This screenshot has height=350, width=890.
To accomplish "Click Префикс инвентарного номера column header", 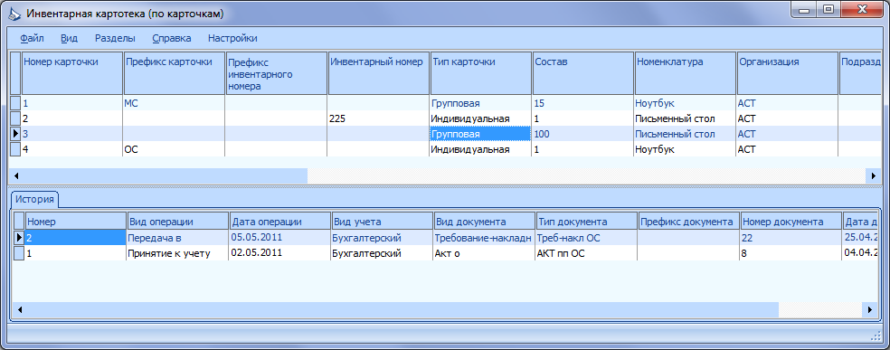I will pos(277,73).
